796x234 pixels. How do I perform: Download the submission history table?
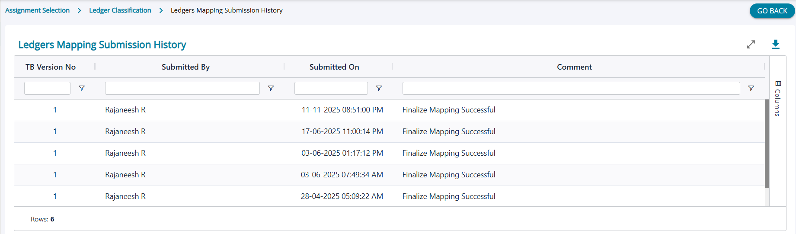click(776, 45)
